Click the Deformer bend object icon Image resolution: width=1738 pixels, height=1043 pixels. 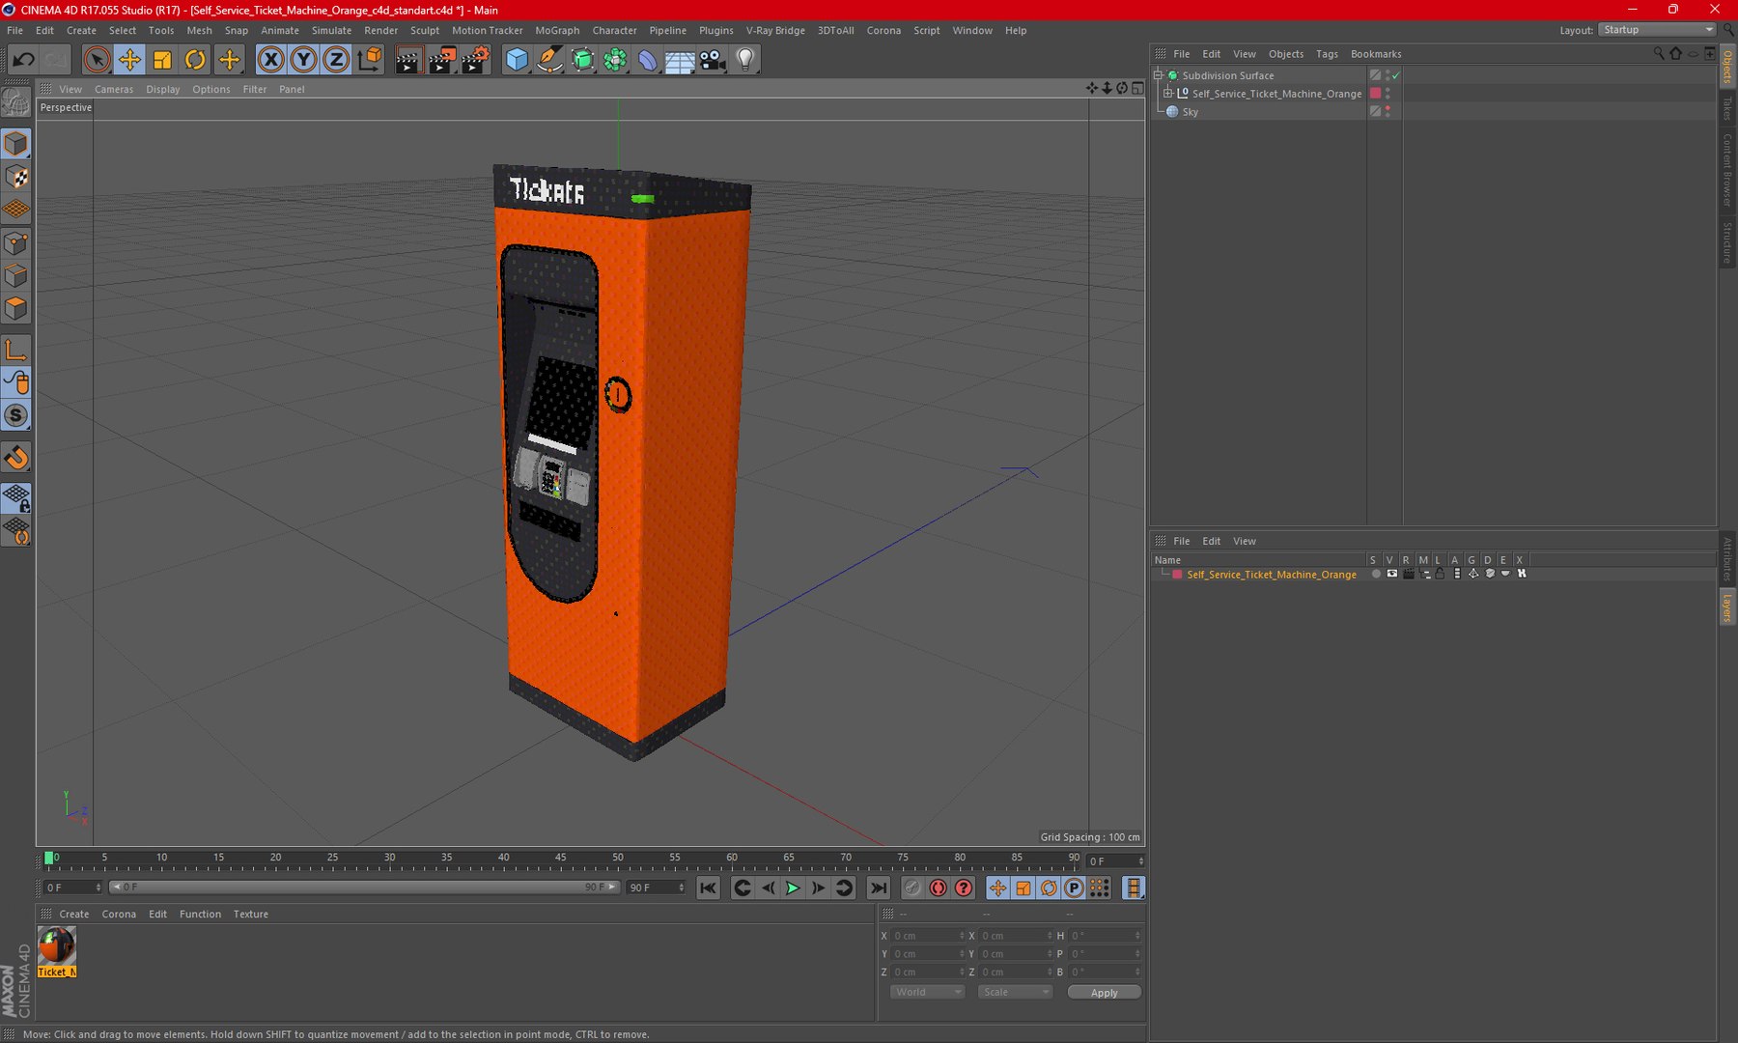[x=647, y=60]
